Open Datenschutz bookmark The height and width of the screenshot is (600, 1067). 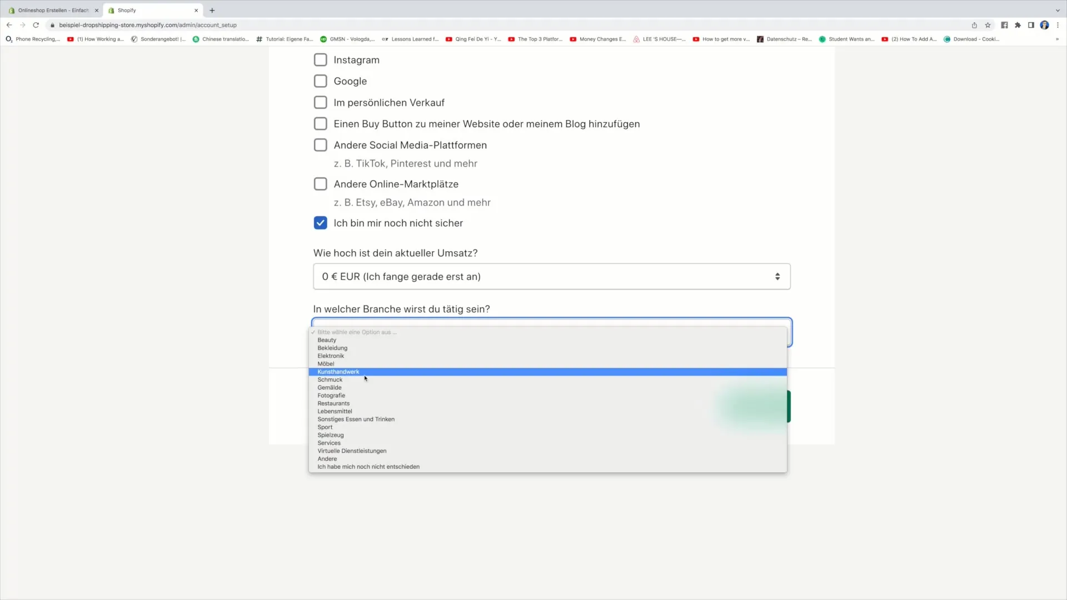785,39
